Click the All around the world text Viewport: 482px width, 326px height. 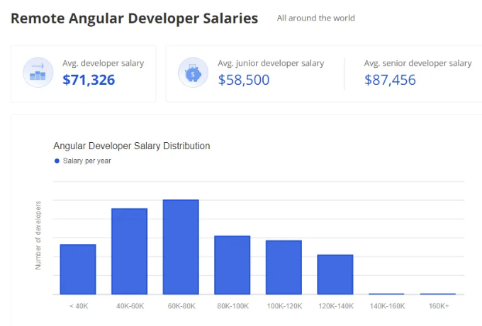click(x=315, y=18)
